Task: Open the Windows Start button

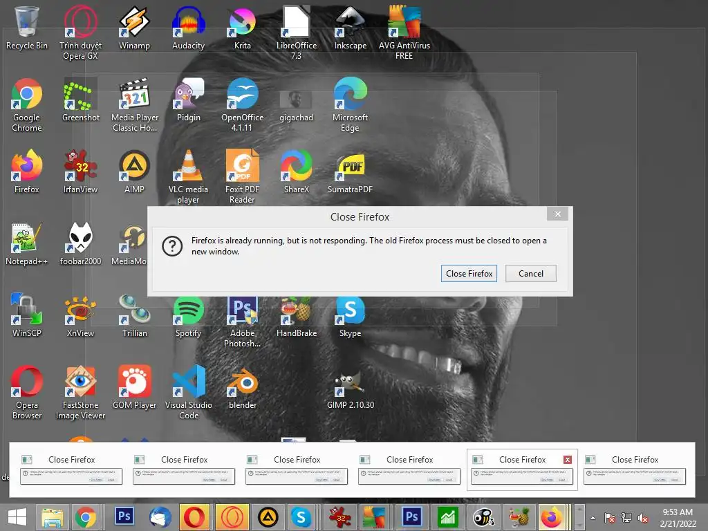Action: point(17,517)
